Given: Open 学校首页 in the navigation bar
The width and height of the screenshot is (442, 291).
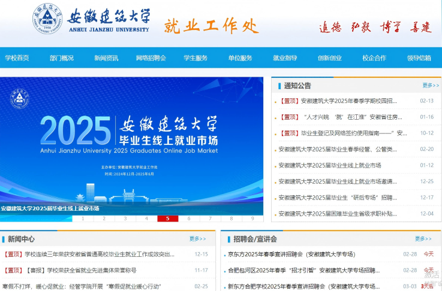Looking at the screenshot, I should pyautogui.click(x=17, y=58).
